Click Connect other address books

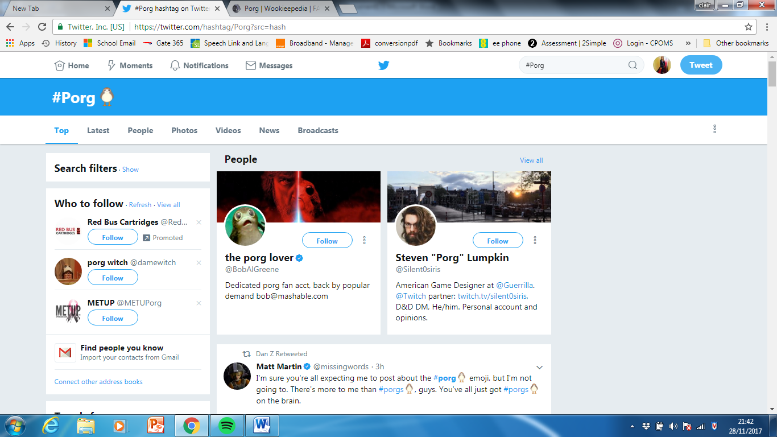98,382
